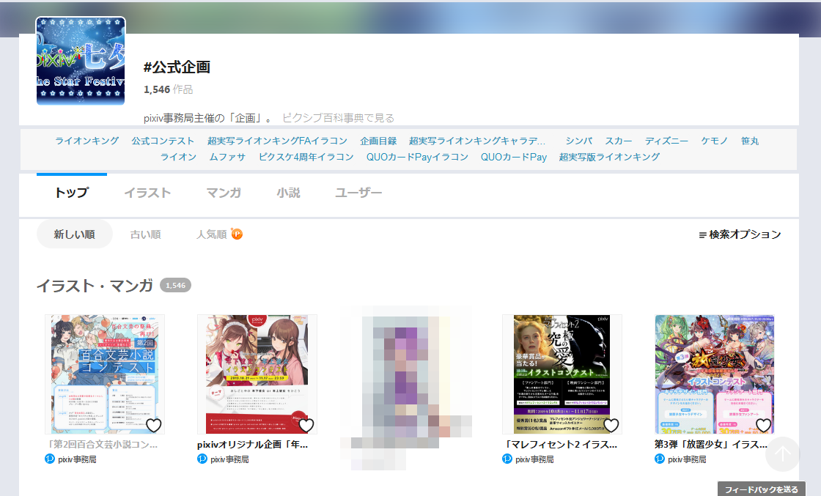This screenshot has width=821, height=496.
Task: Click the scroll-to-top arrow button
Action: pyautogui.click(x=782, y=454)
